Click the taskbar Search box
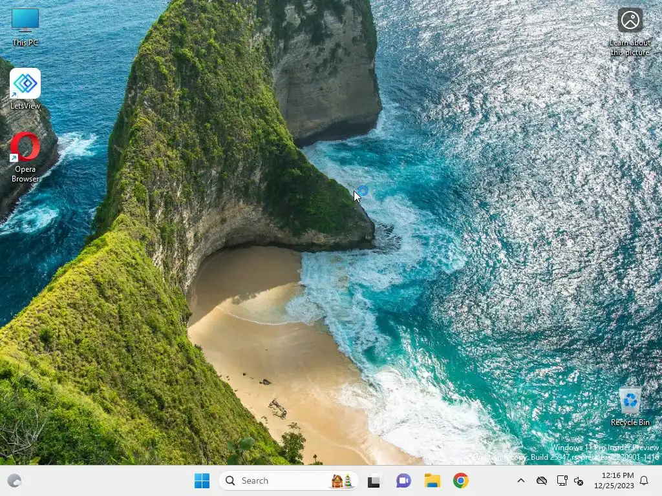This screenshot has height=496, width=662. tap(288, 480)
